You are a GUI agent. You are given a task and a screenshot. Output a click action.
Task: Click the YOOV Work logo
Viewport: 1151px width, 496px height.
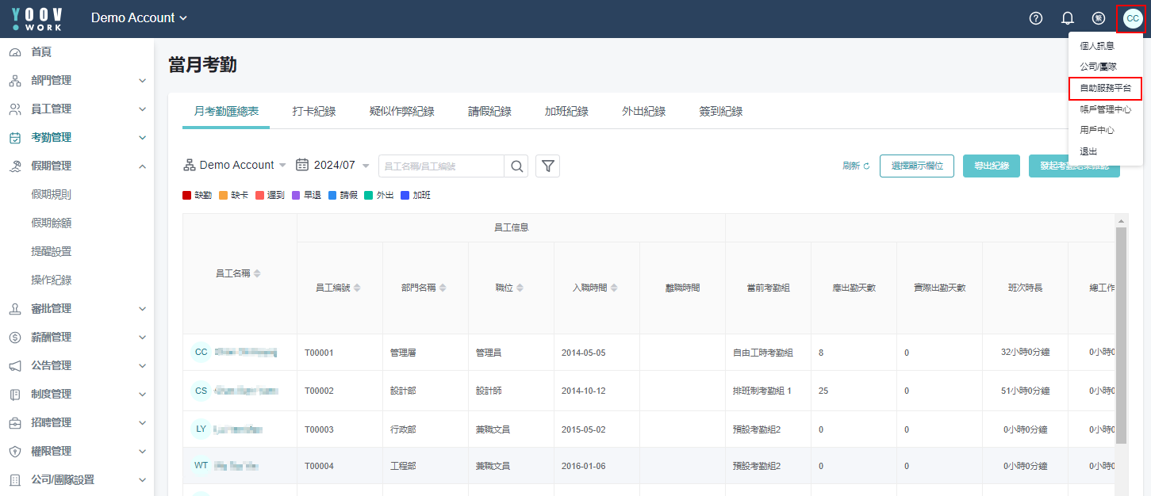pos(37,18)
